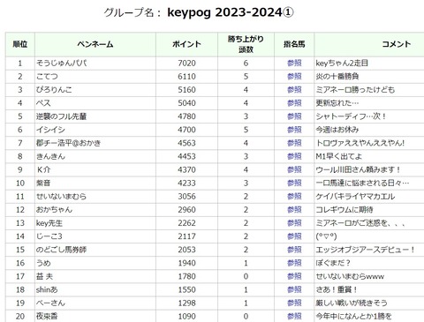Select pen name こてつ

click(x=47, y=77)
